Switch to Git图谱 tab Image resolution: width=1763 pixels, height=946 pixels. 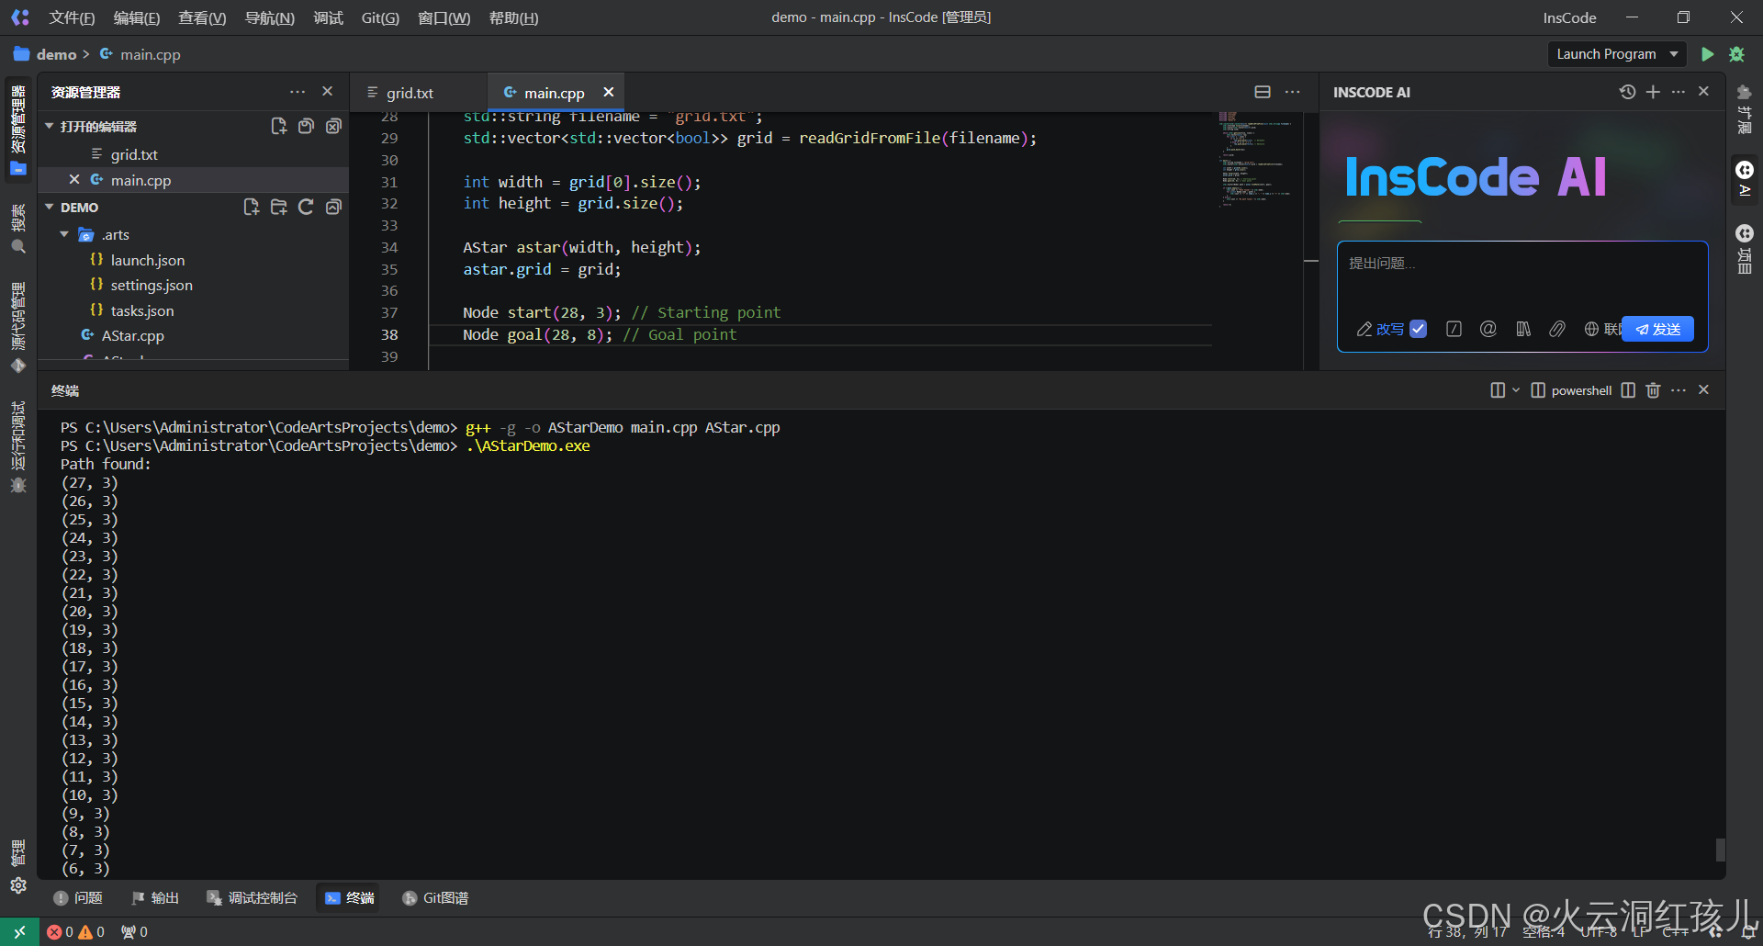[436, 898]
